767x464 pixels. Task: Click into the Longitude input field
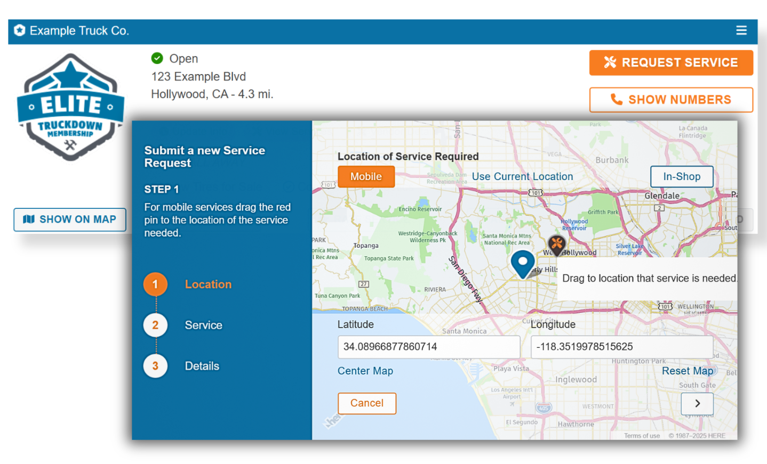[x=621, y=347]
